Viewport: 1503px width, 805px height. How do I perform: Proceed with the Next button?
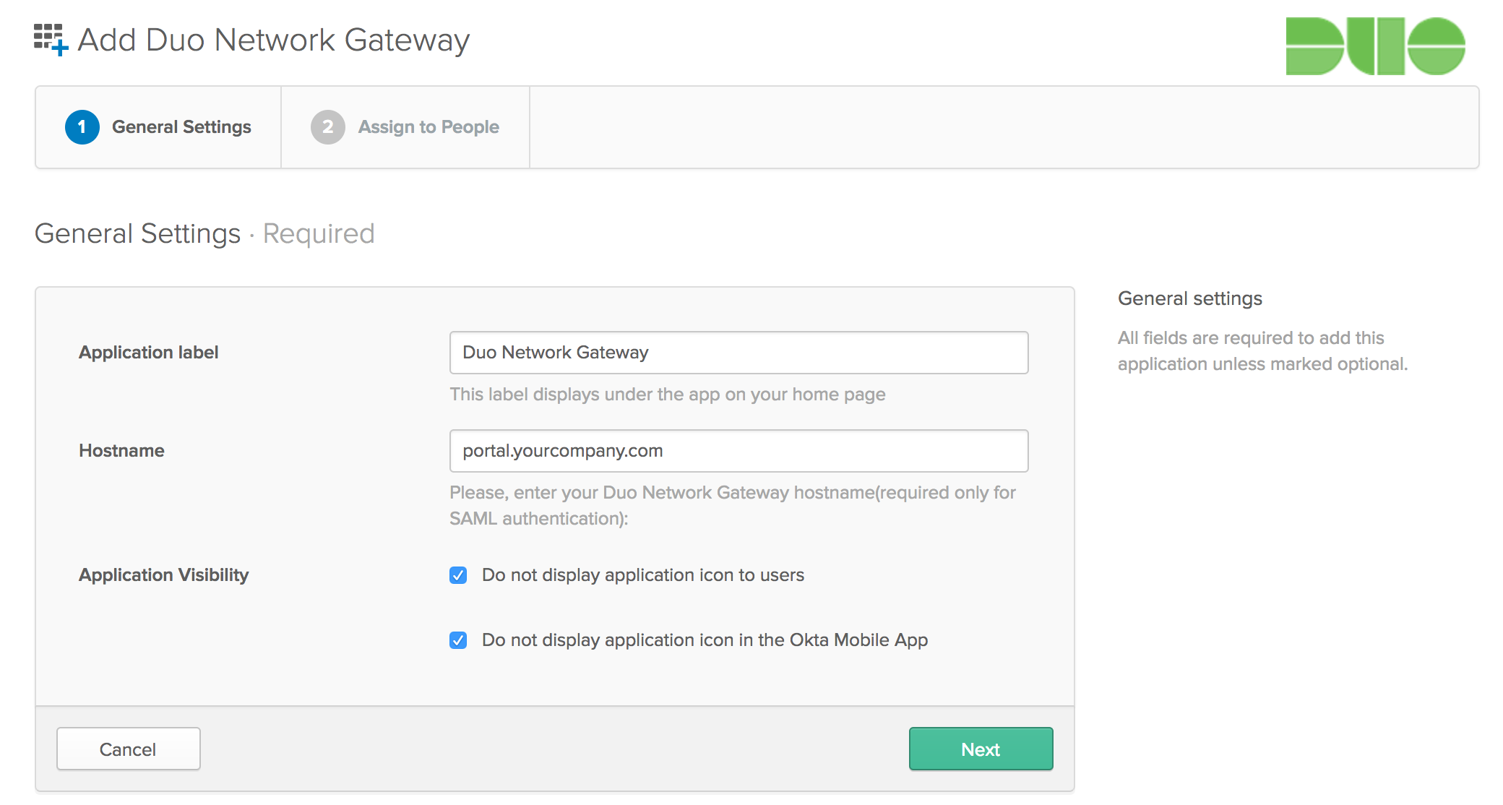click(981, 749)
